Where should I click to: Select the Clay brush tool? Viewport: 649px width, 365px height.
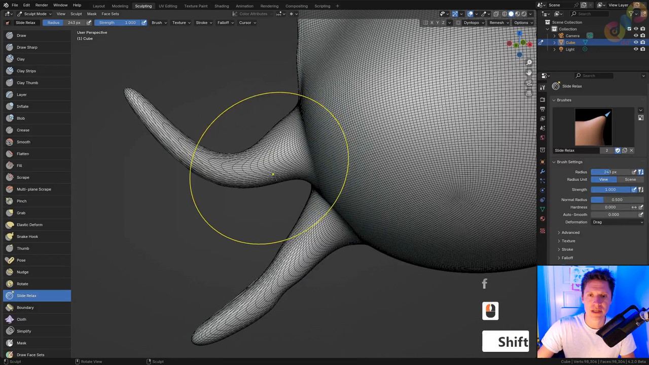tap(37, 59)
